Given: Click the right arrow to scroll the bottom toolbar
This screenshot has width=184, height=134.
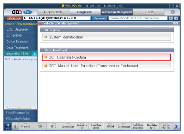Looking at the screenshot, I should tap(176, 126).
